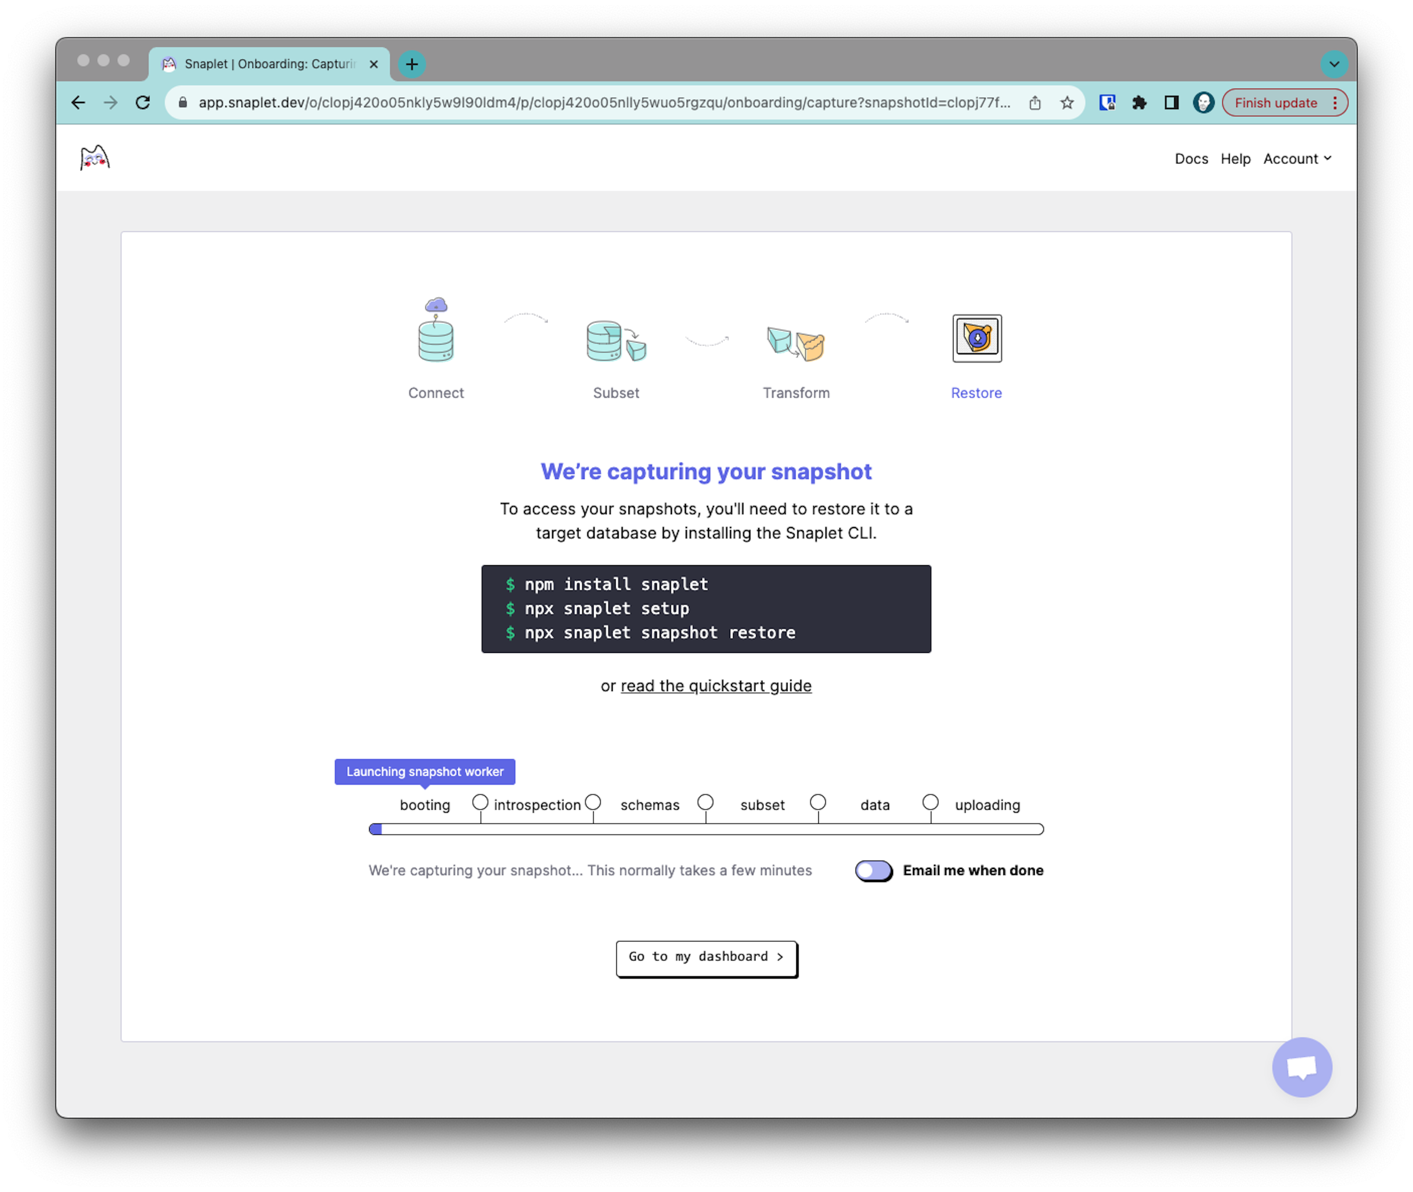This screenshot has height=1192, width=1413.
Task: Click the Restore step icon
Action: coord(975,337)
